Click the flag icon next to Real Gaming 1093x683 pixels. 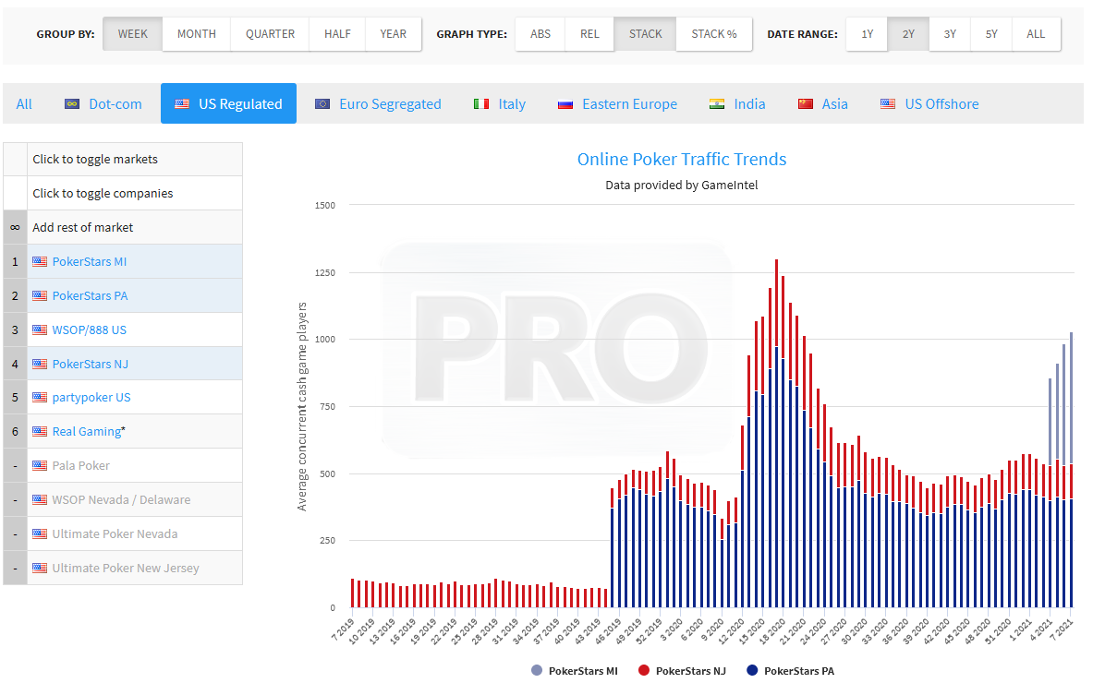[x=40, y=432]
